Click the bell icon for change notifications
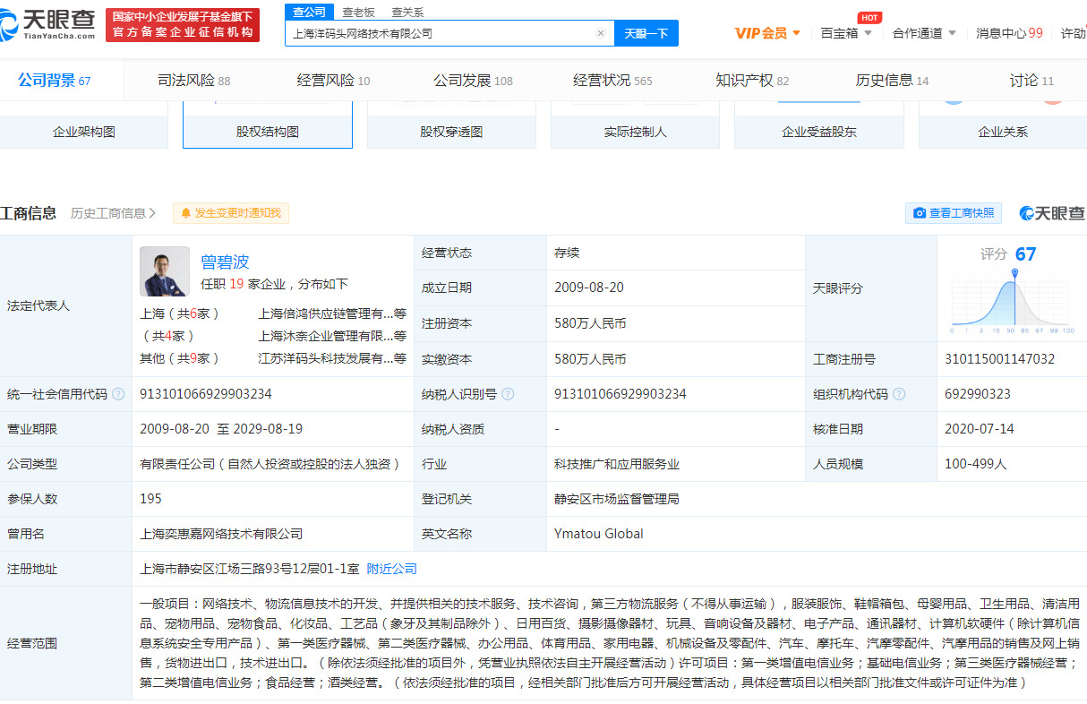1087x704 pixels. click(186, 213)
